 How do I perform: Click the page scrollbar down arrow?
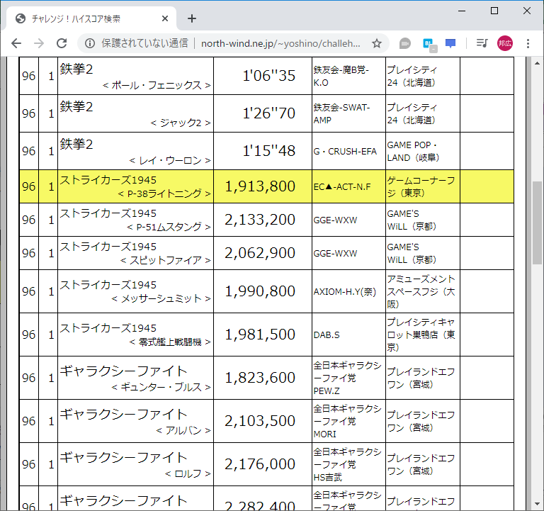pyautogui.click(x=537, y=504)
